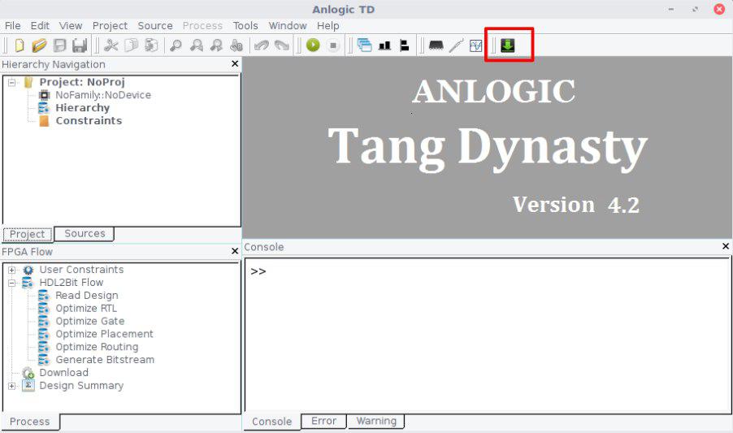This screenshot has width=733, height=433.
Task: Click the probe pen toolbar icon
Action: pos(456,45)
